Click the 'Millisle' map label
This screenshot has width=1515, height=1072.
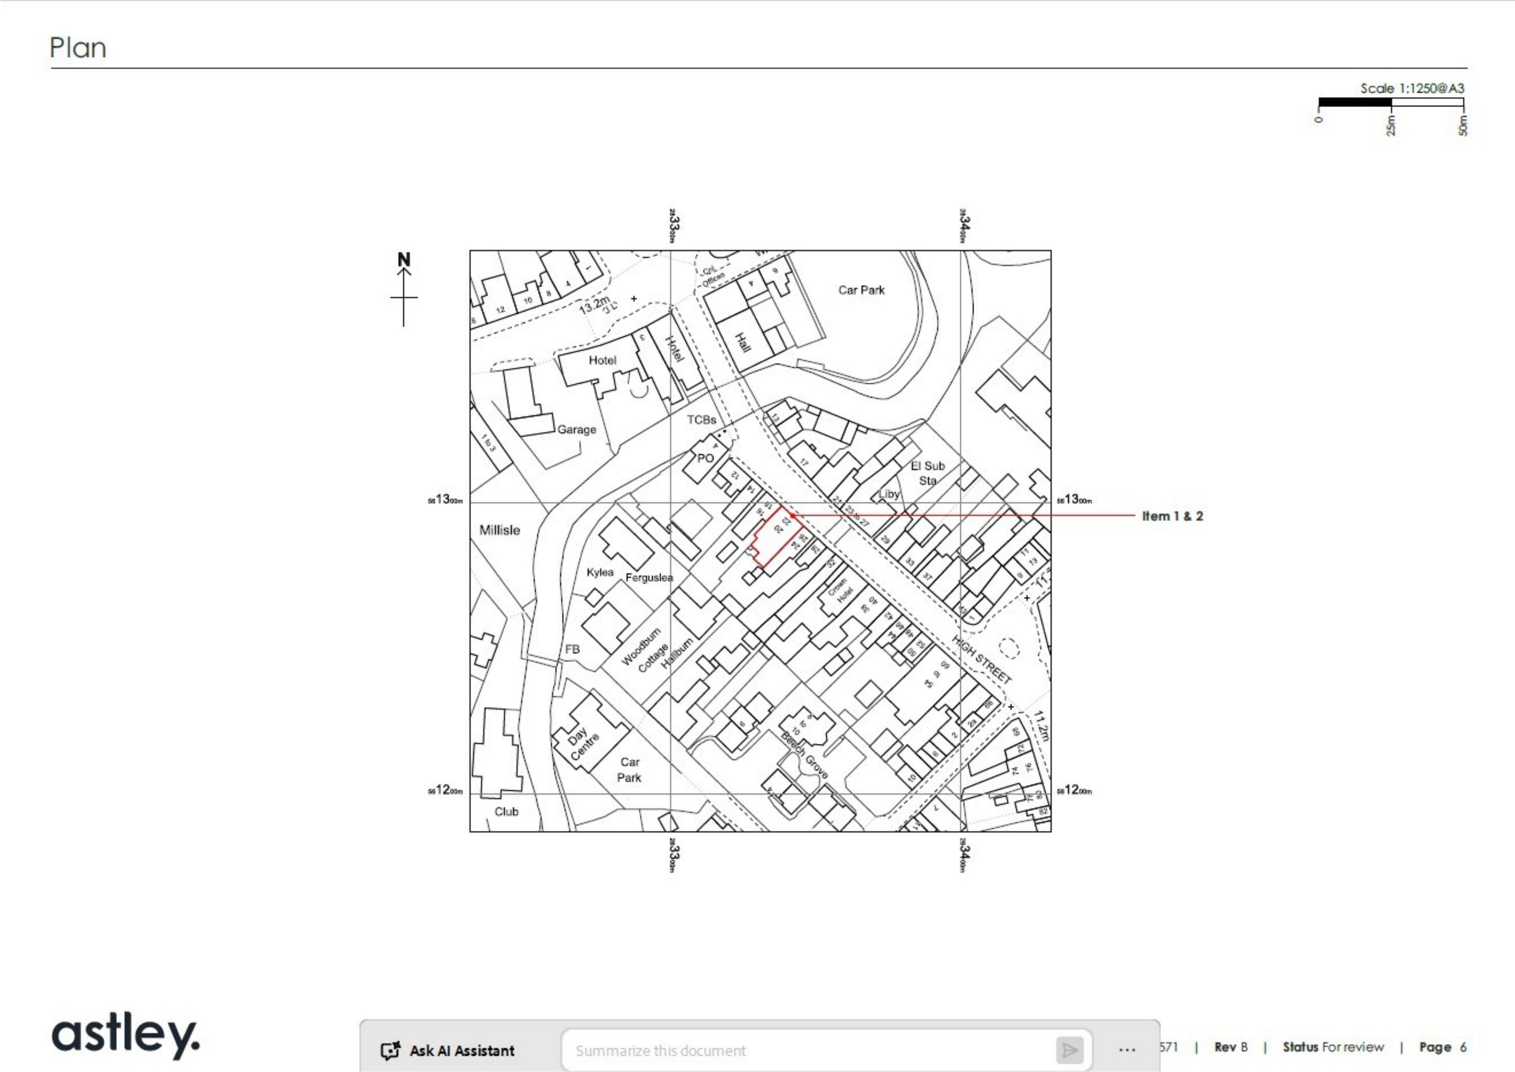point(499,530)
